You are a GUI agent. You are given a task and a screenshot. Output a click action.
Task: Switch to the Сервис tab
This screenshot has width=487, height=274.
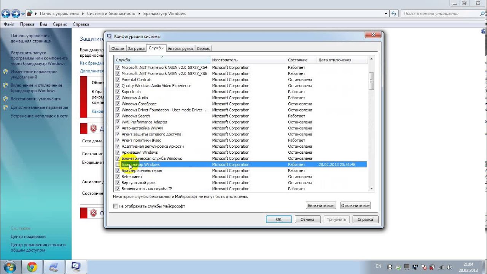pos(204,49)
